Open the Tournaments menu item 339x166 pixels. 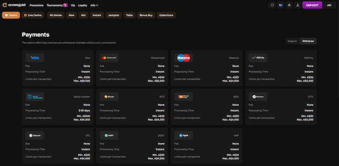[57, 5]
